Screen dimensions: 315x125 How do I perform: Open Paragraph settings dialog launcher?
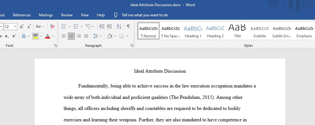coord(132,46)
